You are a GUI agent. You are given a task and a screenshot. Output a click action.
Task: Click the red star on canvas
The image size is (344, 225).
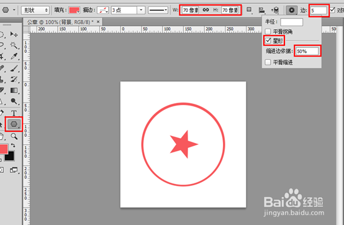pos(183,145)
